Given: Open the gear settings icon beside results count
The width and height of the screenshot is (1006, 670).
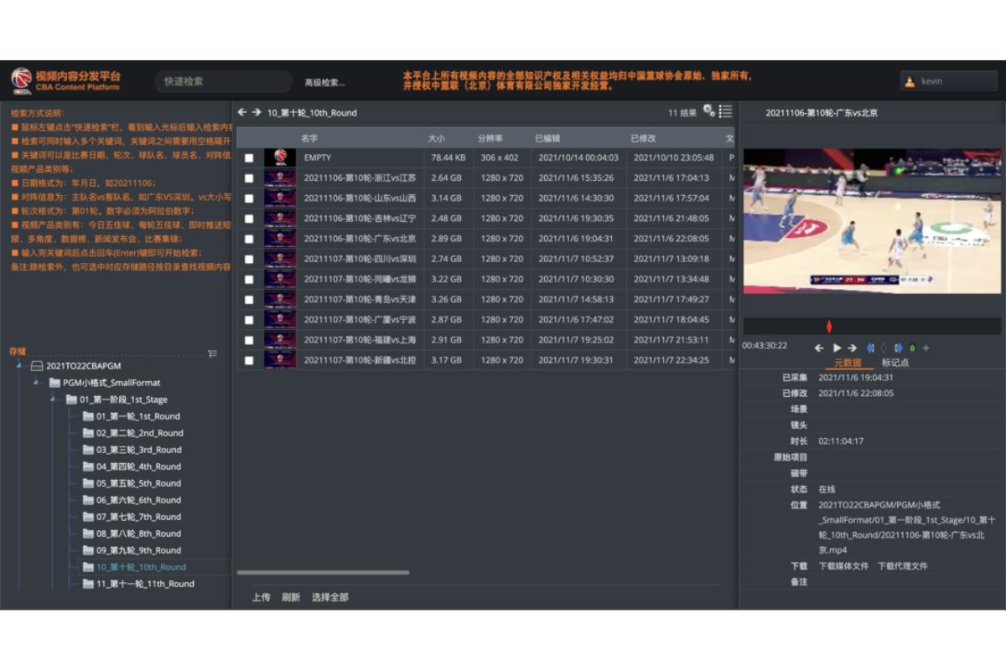Looking at the screenshot, I should (x=708, y=111).
